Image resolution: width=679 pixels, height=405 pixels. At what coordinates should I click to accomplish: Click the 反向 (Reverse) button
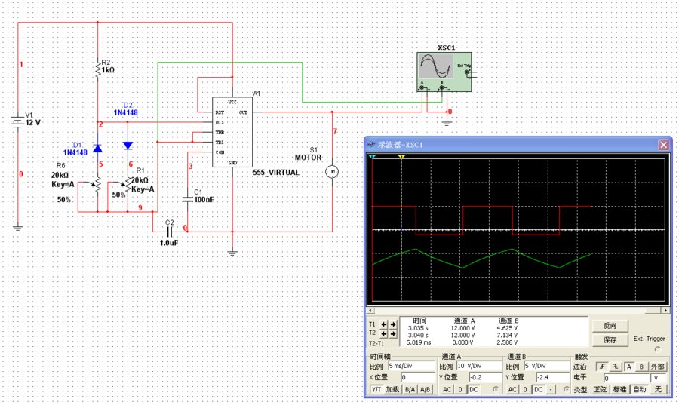click(x=610, y=325)
